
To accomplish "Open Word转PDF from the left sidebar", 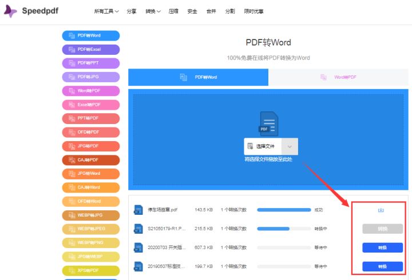I will pos(91,91).
